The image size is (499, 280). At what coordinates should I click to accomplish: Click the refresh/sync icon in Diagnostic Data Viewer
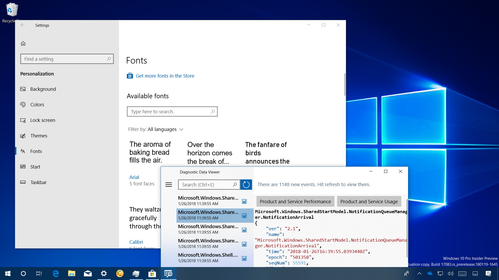(x=246, y=184)
